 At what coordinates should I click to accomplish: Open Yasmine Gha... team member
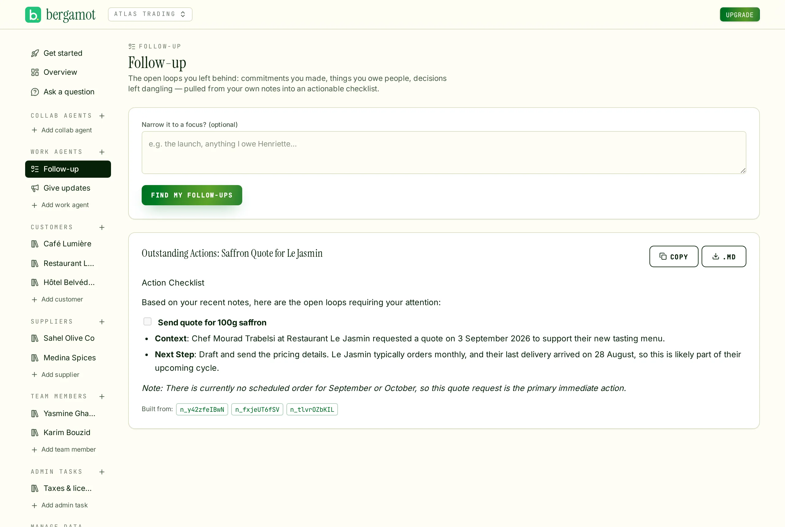tap(68, 413)
